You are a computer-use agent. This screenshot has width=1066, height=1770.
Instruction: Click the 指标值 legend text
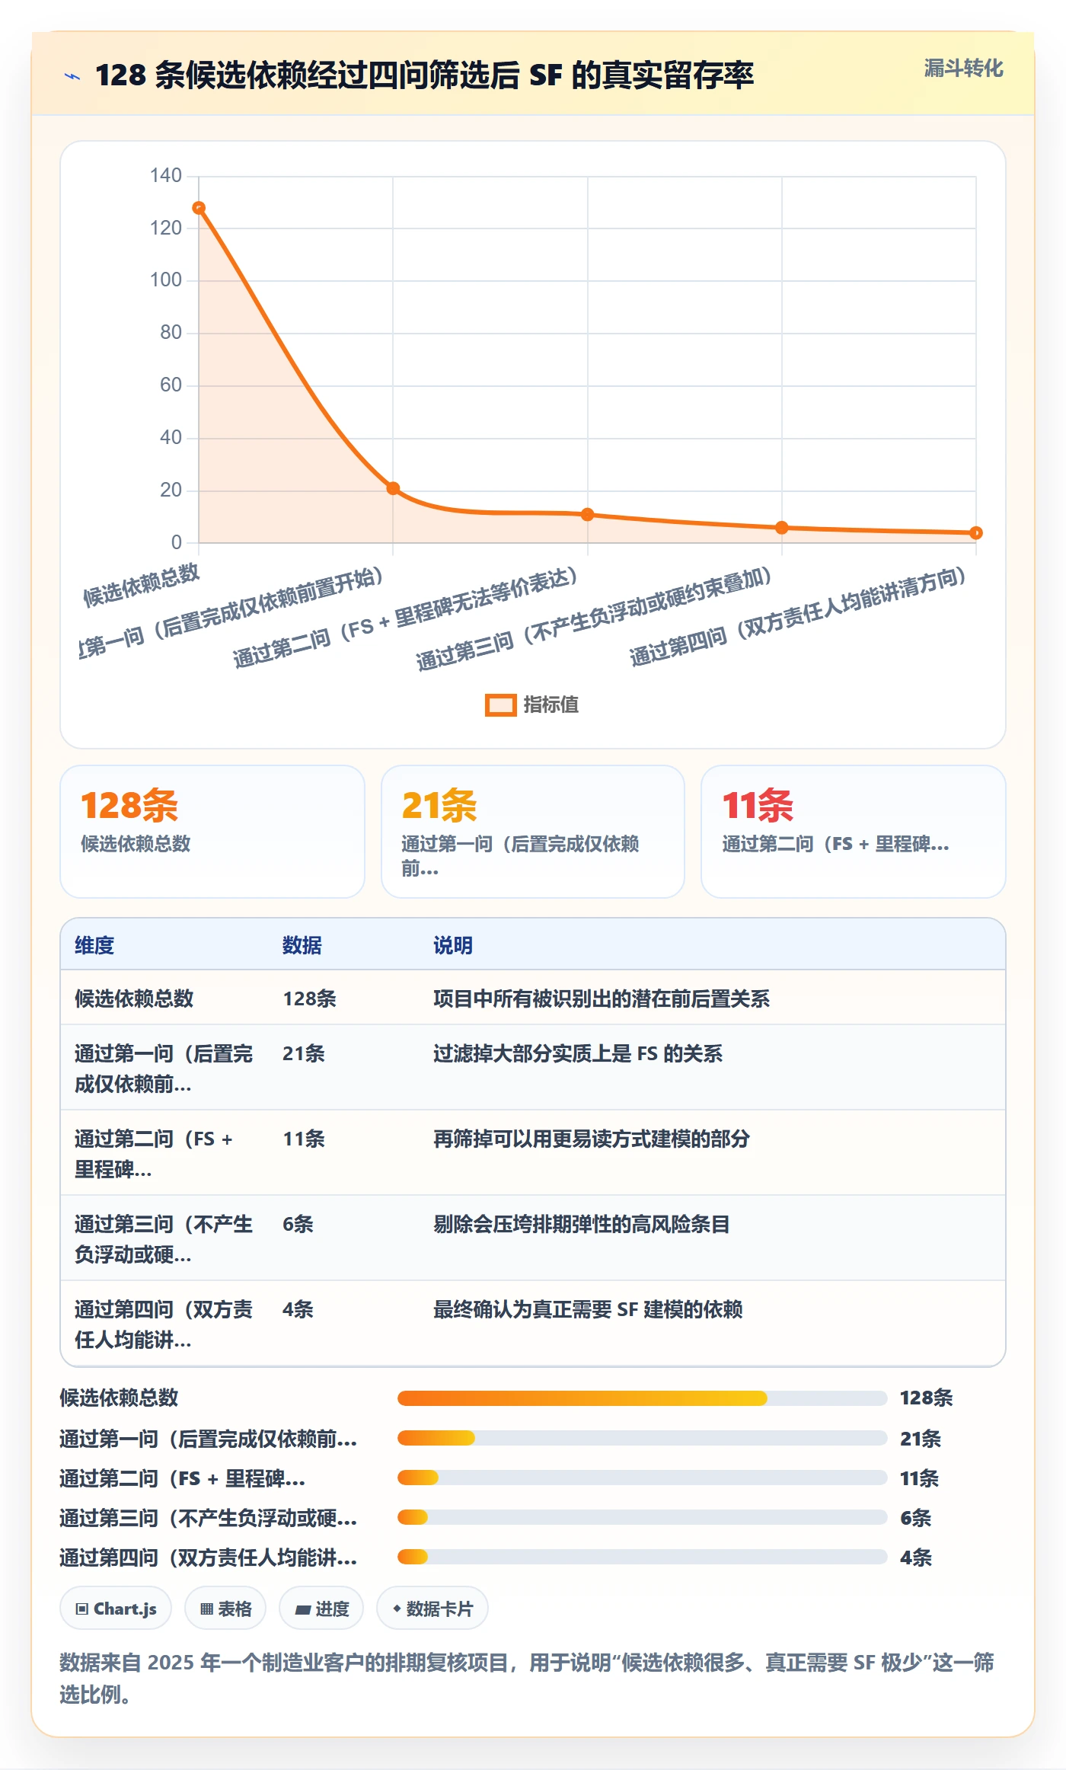click(551, 705)
